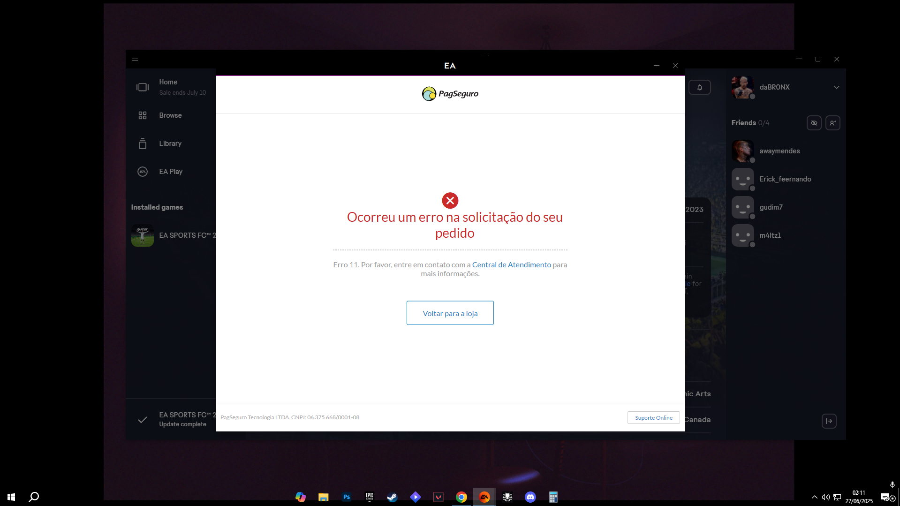Click the Voltar para a loja button
This screenshot has height=506, width=900.
tap(450, 313)
